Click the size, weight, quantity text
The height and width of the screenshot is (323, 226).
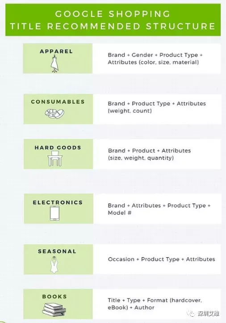click(x=141, y=158)
